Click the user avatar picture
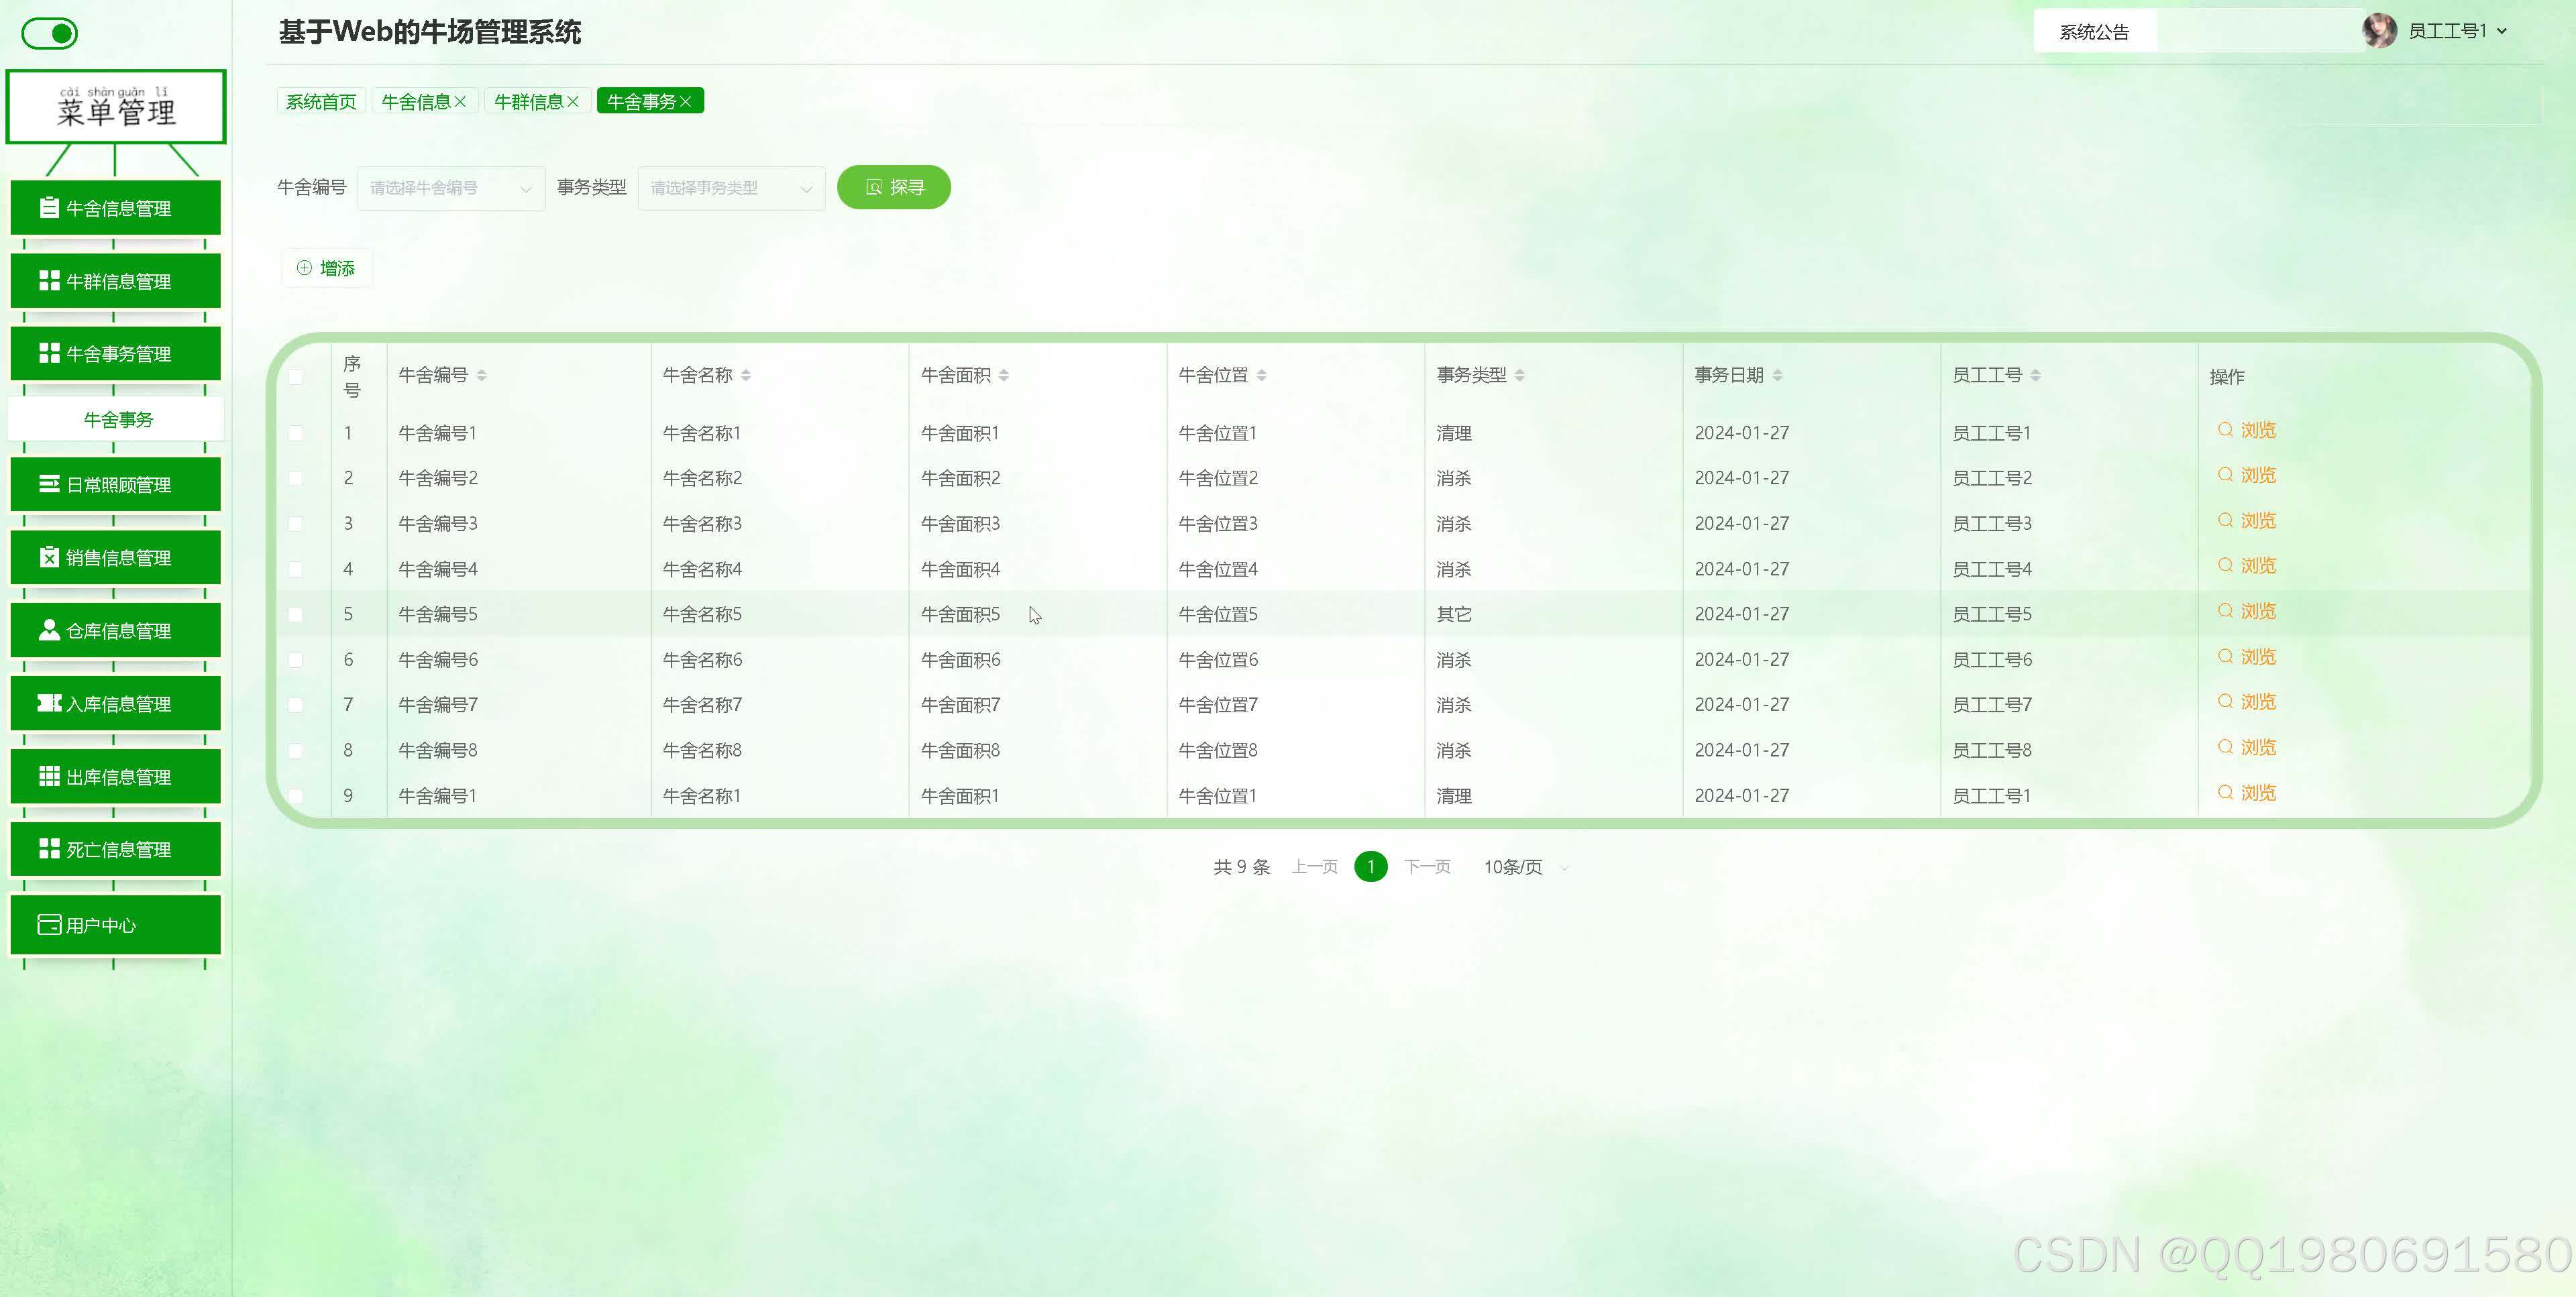 tap(2379, 31)
